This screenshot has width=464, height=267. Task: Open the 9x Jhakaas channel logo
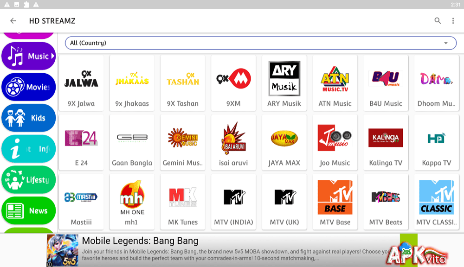tap(132, 79)
